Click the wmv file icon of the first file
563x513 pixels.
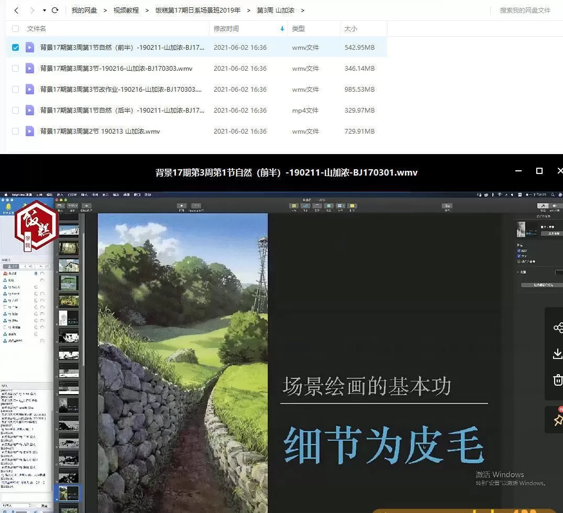coord(30,47)
